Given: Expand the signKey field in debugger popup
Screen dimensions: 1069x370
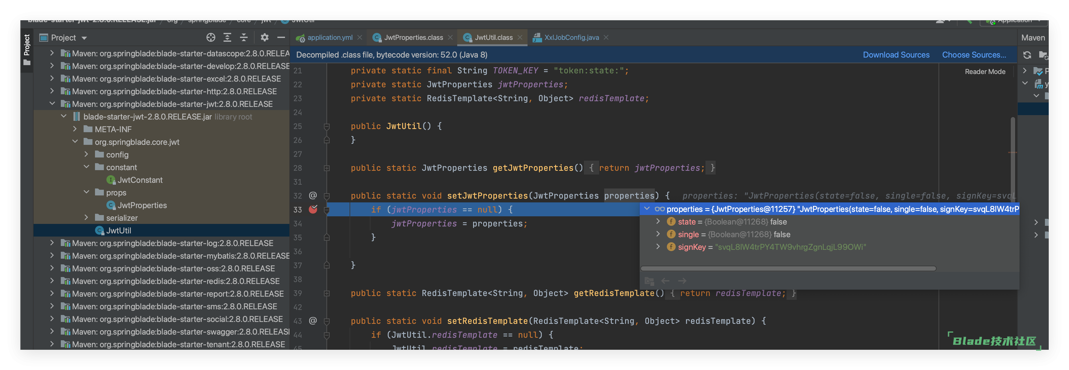Looking at the screenshot, I should [658, 247].
